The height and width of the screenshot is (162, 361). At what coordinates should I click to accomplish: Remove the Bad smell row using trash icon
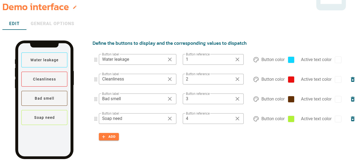coord(353,99)
